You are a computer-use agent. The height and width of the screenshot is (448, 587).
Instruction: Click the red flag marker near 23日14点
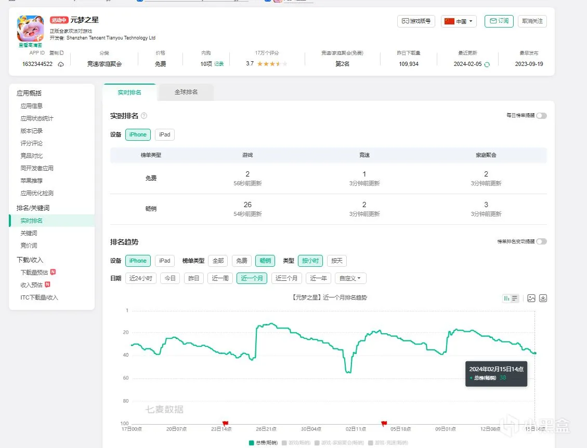coord(225,423)
